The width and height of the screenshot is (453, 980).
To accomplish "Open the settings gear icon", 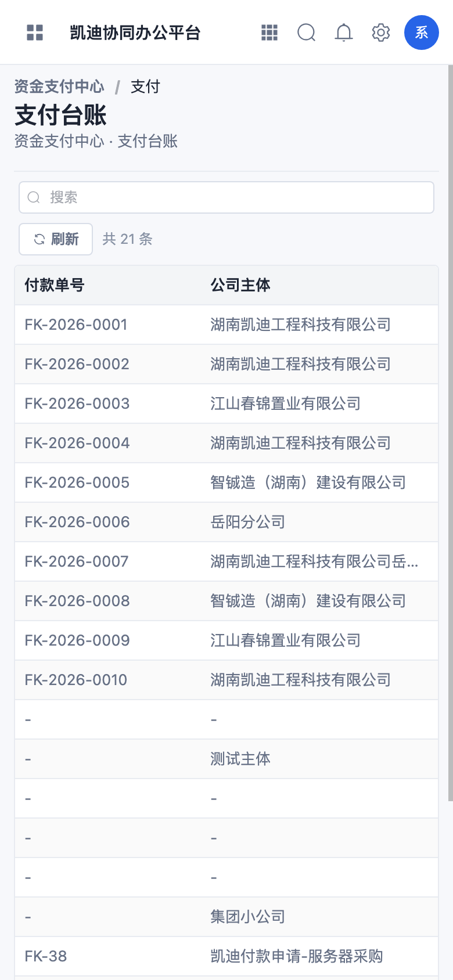I will click(381, 33).
